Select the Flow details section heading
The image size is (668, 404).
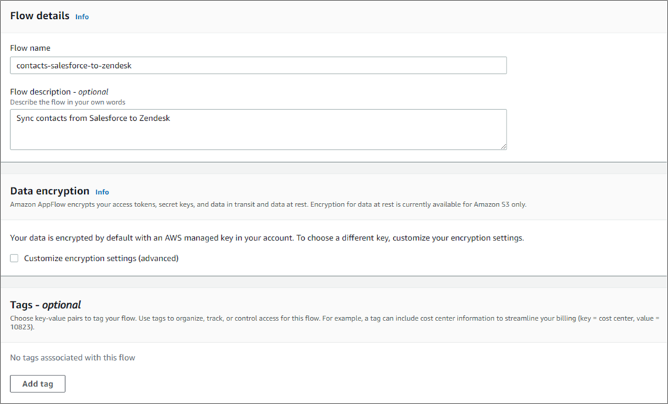[39, 16]
